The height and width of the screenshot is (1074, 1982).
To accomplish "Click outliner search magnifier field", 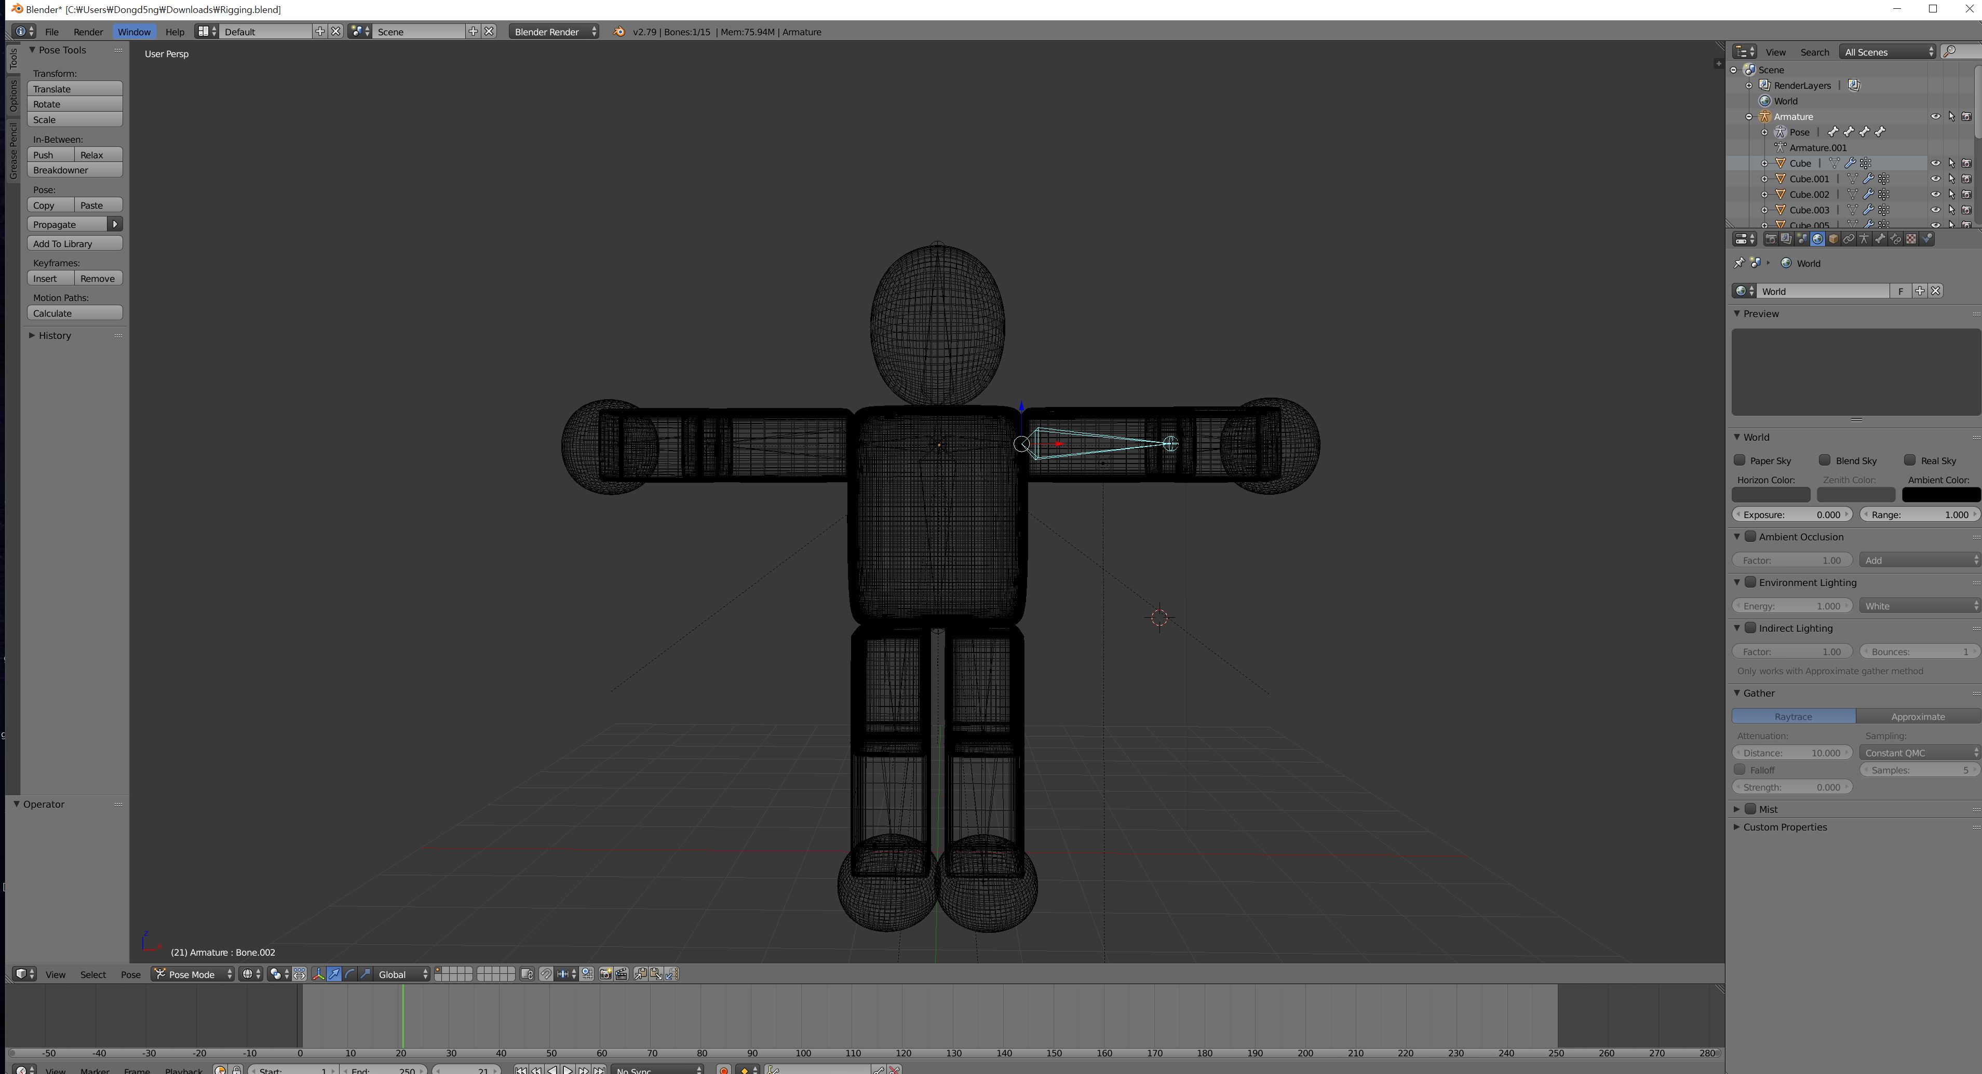I will pyautogui.click(x=1961, y=51).
